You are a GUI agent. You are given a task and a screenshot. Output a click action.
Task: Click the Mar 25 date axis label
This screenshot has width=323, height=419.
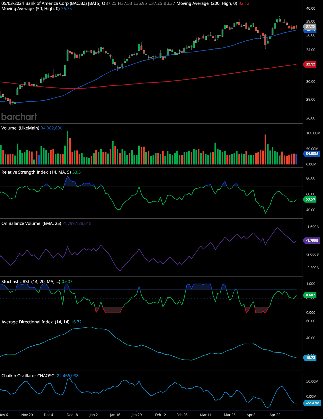[x=230, y=415]
